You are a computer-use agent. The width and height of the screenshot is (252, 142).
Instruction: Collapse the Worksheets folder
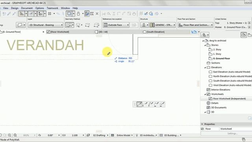[x=205, y=94]
